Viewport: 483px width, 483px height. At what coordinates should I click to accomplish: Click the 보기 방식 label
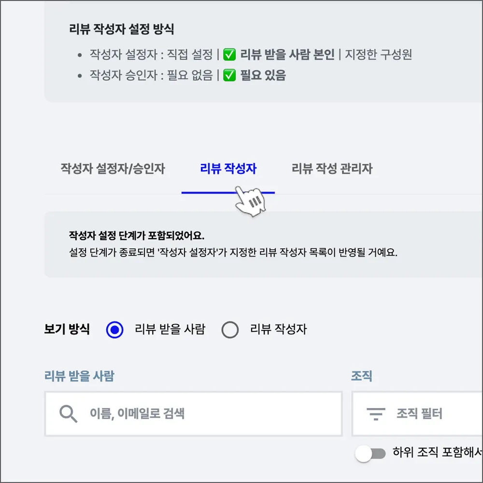[x=67, y=330]
